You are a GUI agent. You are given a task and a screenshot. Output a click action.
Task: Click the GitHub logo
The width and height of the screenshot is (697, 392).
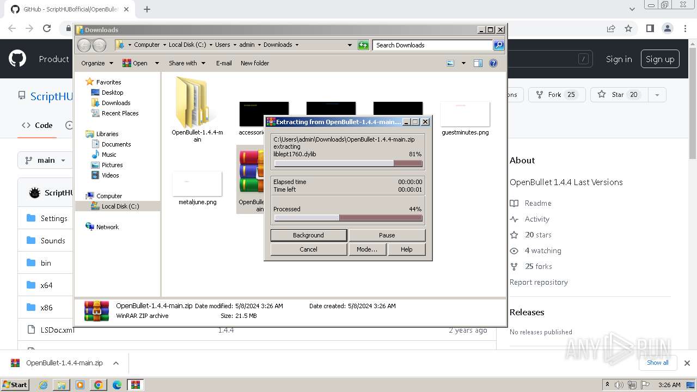tap(17, 59)
